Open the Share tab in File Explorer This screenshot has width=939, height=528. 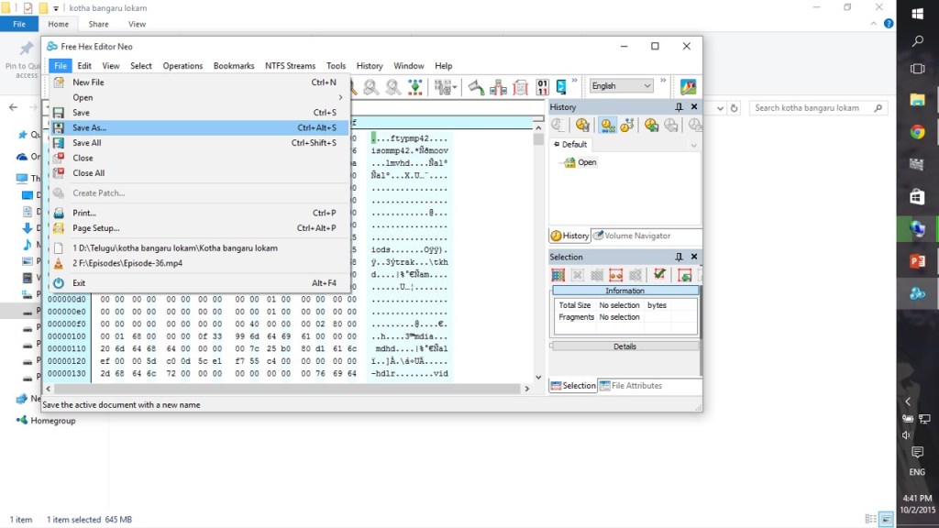pyautogui.click(x=98, y=24)
